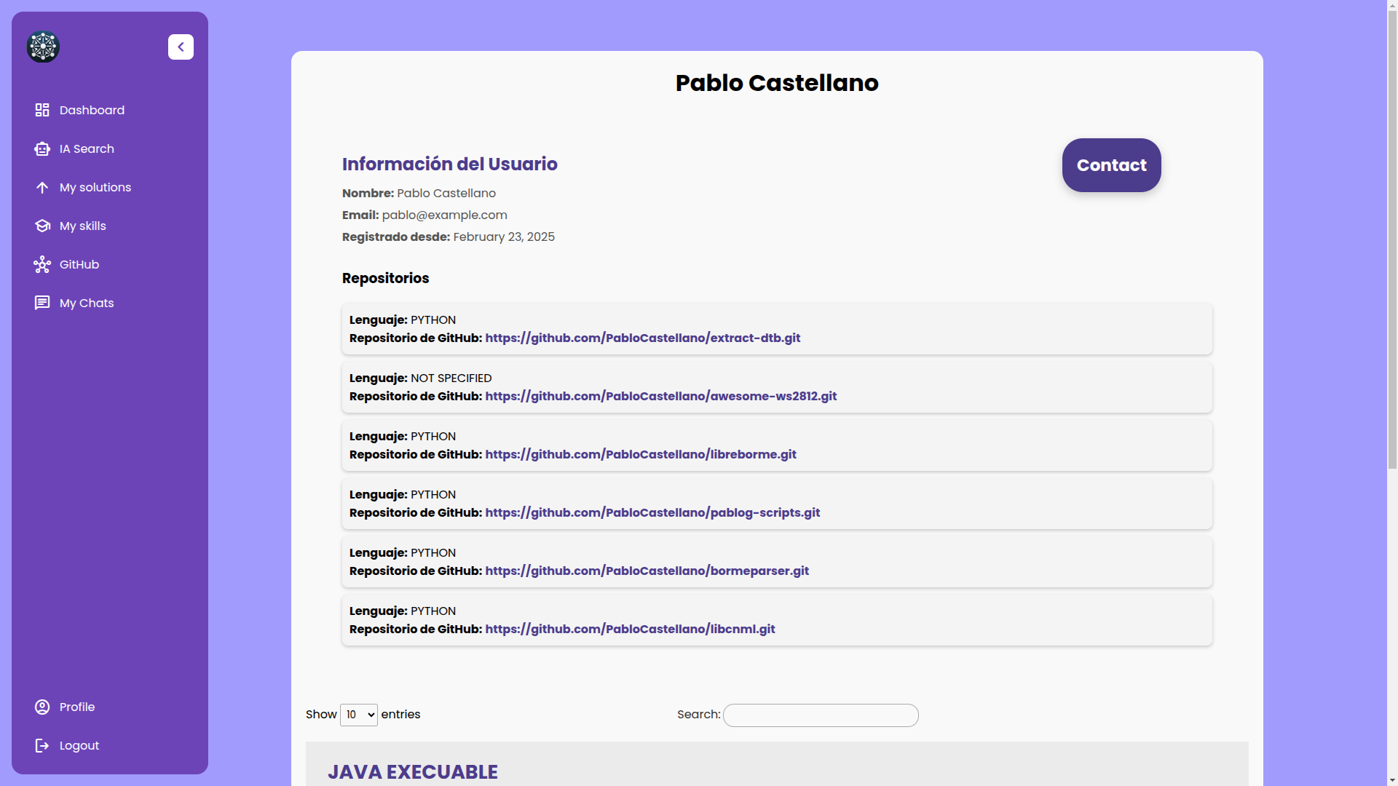The image size is (1398, 786).
Task: Open the Show entries count dropdown
Action: [358, 715]
